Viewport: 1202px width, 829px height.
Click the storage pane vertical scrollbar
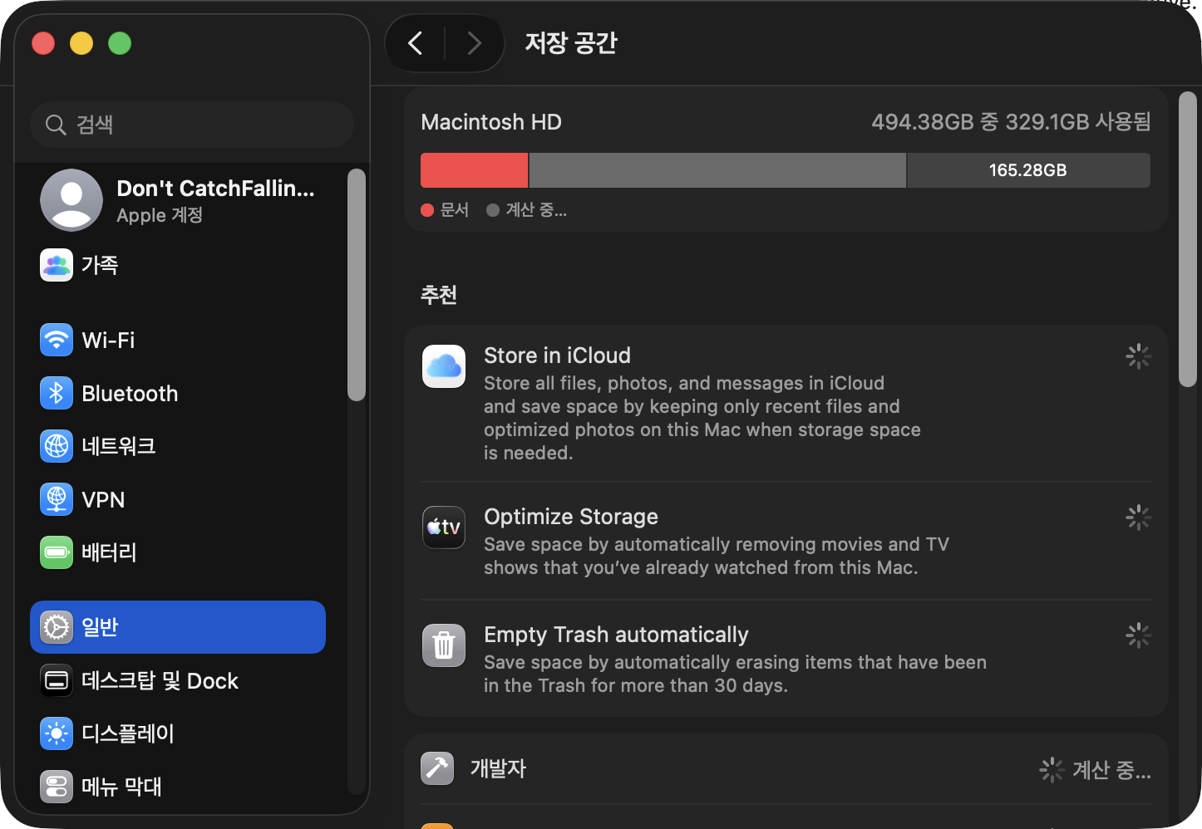1188,239
